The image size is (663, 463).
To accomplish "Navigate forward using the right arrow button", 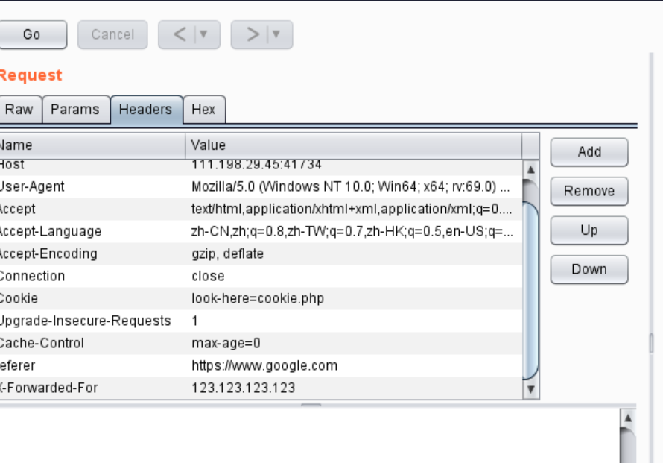I will pos(253,34).
